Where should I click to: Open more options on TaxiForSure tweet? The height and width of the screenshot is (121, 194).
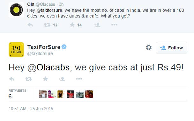coord(79,79)
